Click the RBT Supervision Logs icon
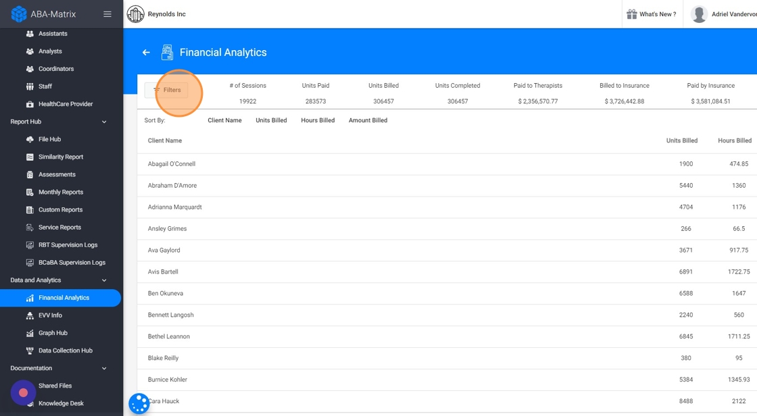The height and width of the screenshot is (416, 757). coord(30,245)
